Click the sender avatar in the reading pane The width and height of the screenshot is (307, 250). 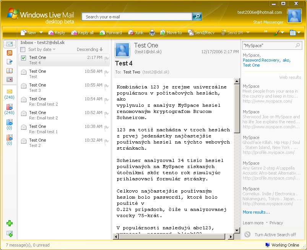(122, 50)
